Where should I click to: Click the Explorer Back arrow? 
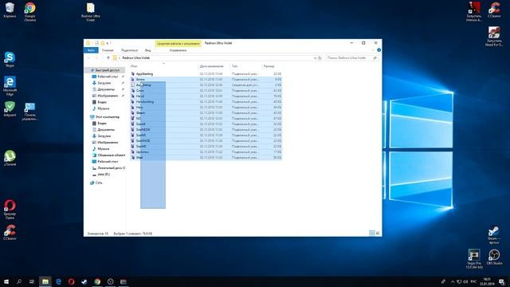point(88,58)
